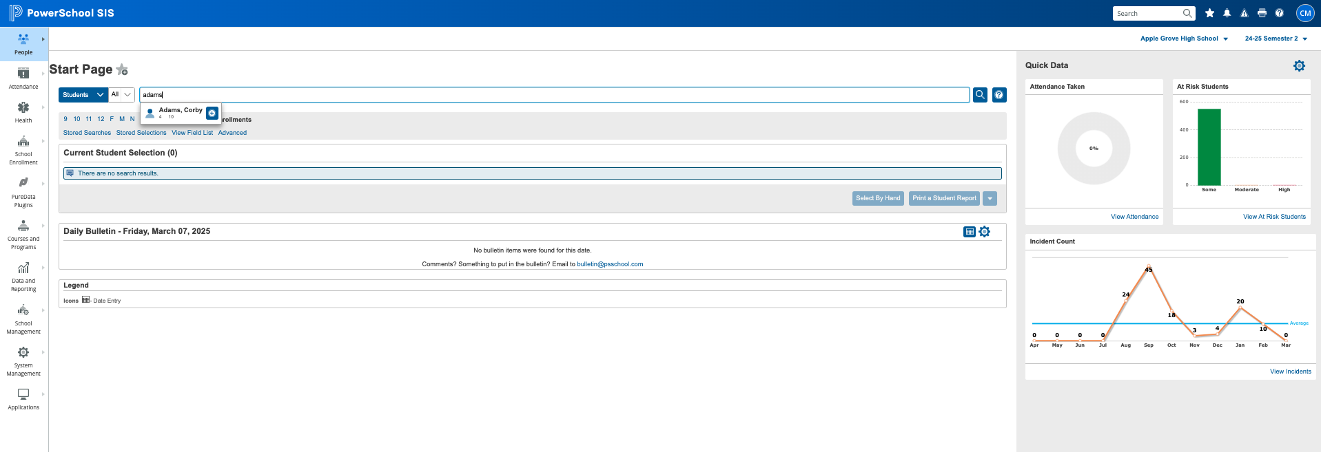Open favorites star in top bar
Viewport: 1321px width, 452px height.
point(1209,13)
